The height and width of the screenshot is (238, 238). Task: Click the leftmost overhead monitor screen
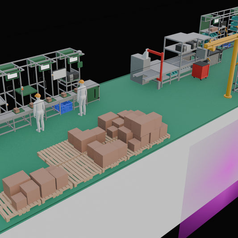(x=12, y=76)
